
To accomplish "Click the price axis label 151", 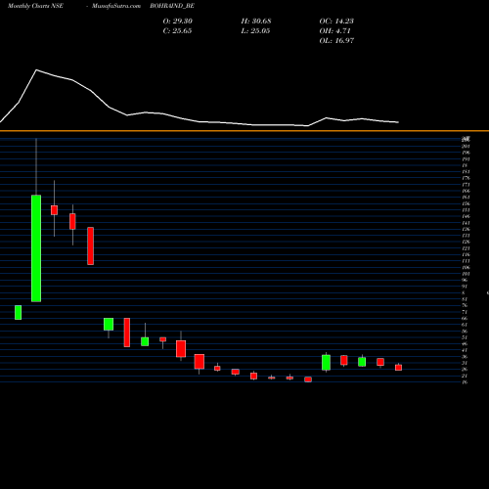I will tap(466, 210).
